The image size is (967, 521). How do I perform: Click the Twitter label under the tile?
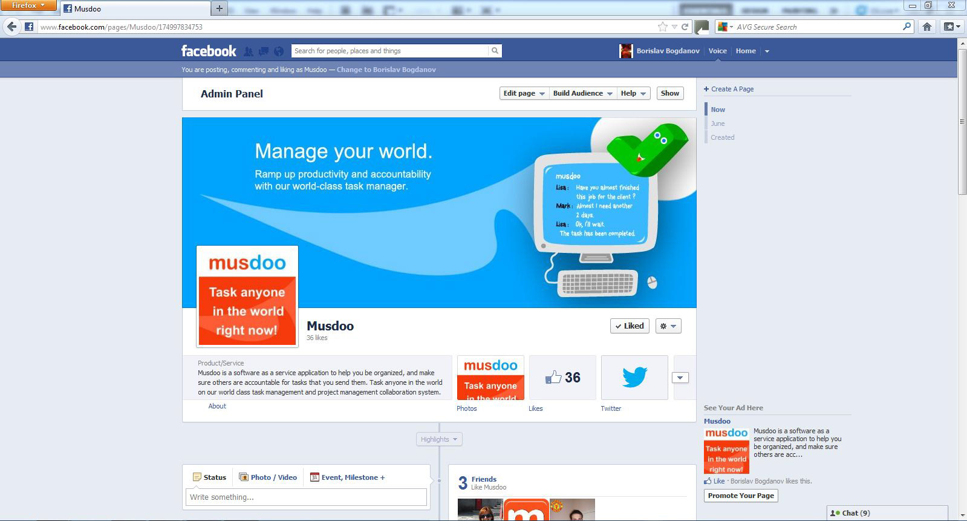point(611,408)
